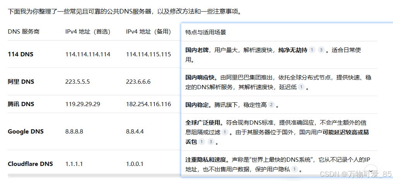Click the 'Google DNS' provider name
Screen dimensions: 393x181
pos(26,131)
